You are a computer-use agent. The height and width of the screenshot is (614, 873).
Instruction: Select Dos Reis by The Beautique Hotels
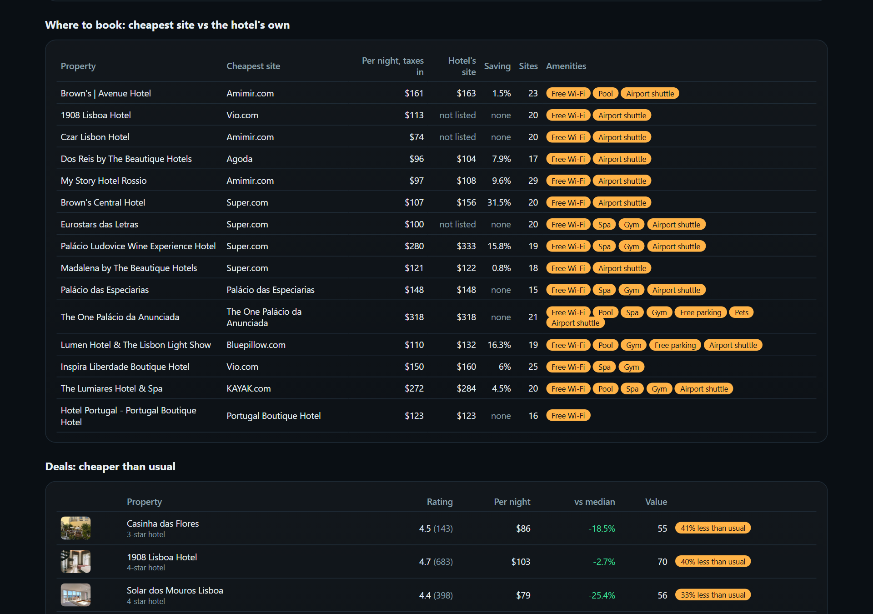pyautogui.click(x=126, y=159)
